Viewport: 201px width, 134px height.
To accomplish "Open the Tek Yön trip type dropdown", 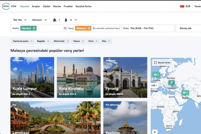I will [20, 20].
